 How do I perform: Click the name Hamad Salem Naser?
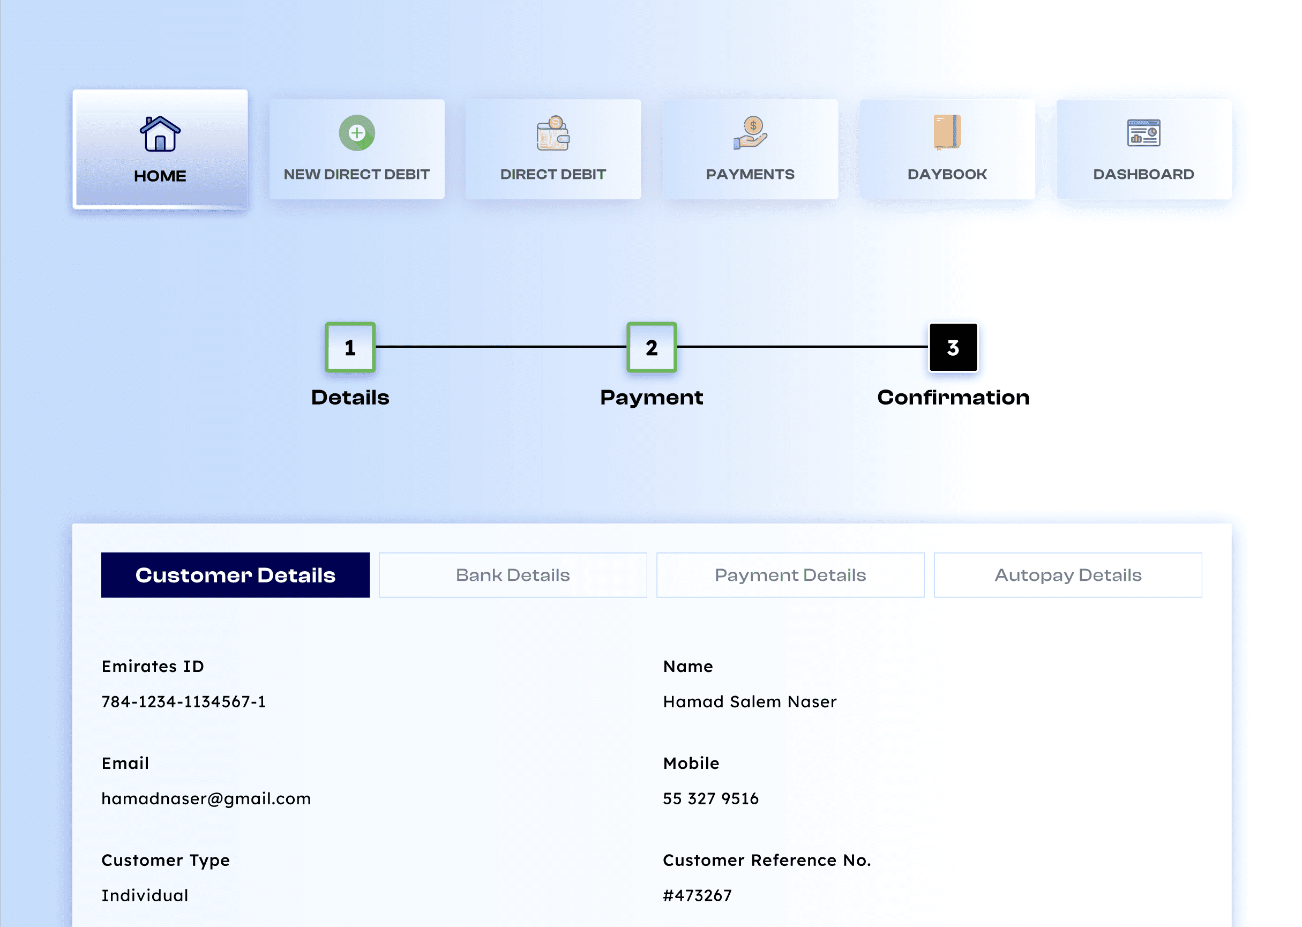coord(750,701)
